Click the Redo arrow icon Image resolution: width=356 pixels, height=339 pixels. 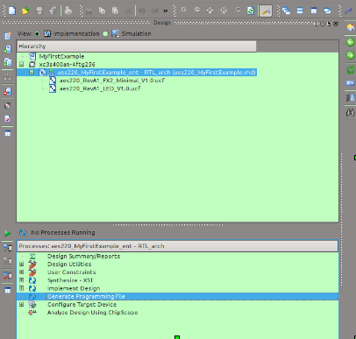coord(155,11)
